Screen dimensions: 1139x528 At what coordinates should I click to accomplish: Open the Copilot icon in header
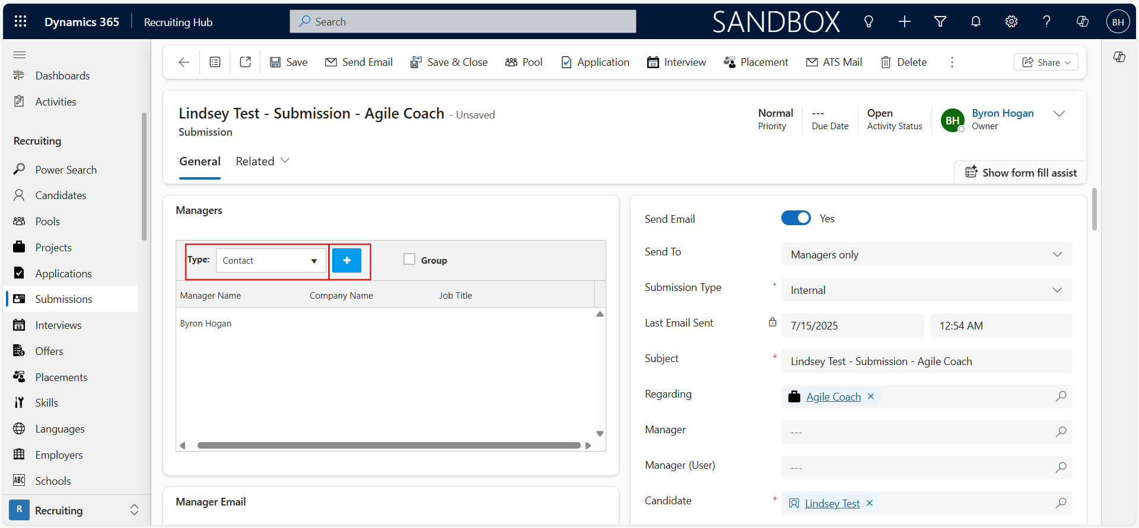tap(1082, 22)
